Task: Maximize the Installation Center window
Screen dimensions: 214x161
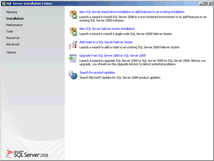Action: tap(205, 3)
